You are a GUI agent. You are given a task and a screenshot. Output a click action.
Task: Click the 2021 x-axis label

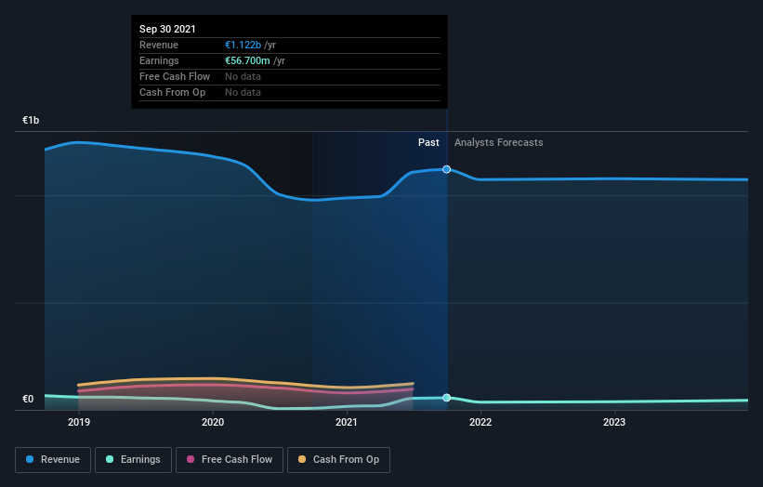tap(347, 422)
